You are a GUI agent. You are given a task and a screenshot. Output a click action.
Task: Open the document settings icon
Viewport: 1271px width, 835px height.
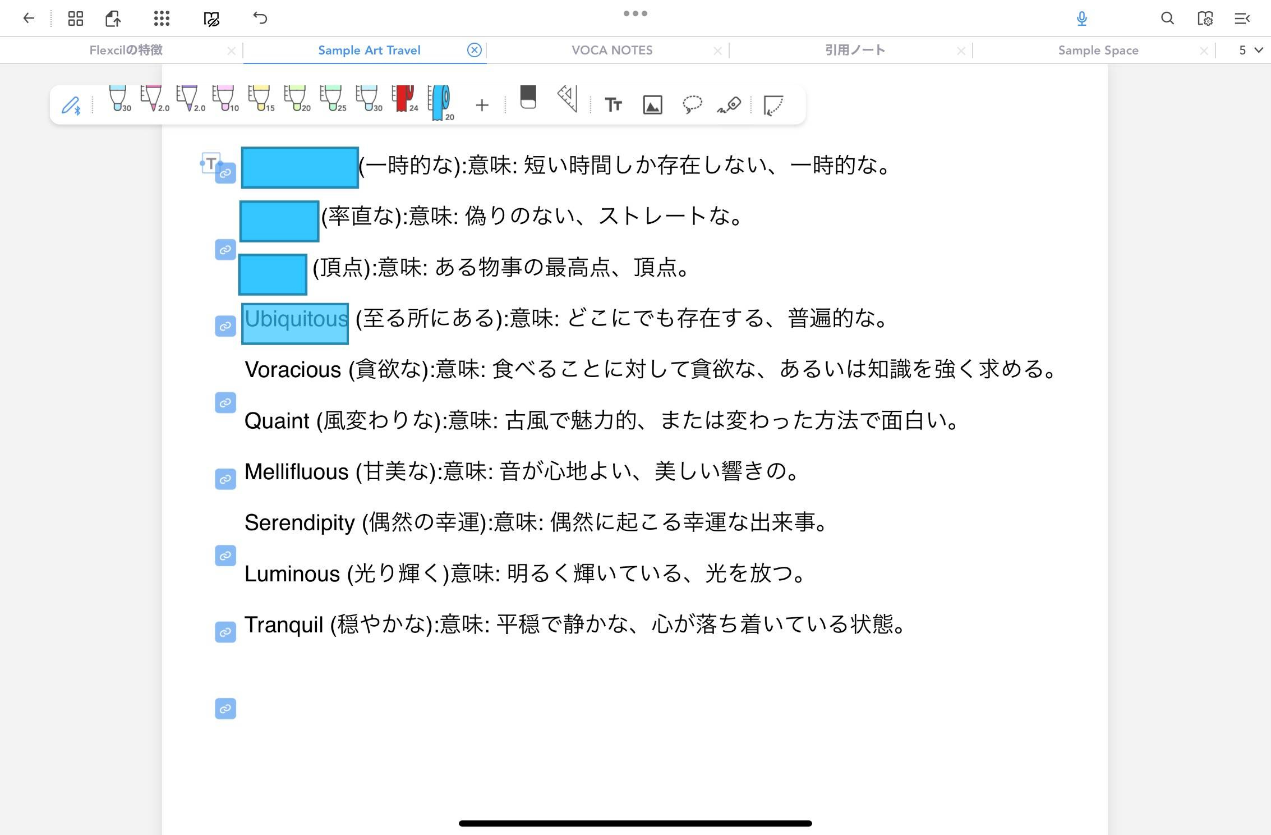coord(1205,19)
